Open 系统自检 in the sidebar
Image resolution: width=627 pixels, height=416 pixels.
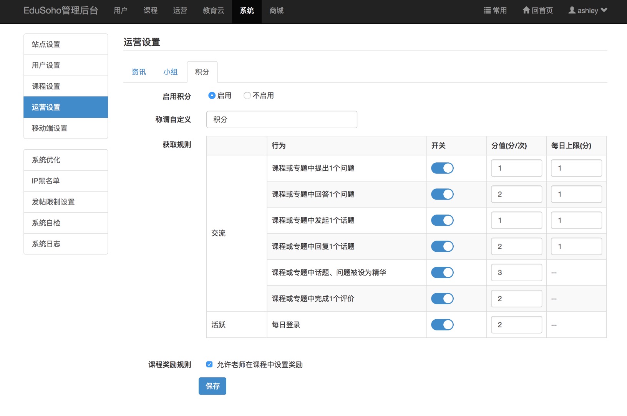66,223
